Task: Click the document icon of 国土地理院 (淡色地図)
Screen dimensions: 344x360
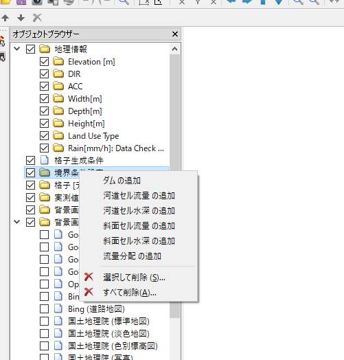Action: [58, 334]
